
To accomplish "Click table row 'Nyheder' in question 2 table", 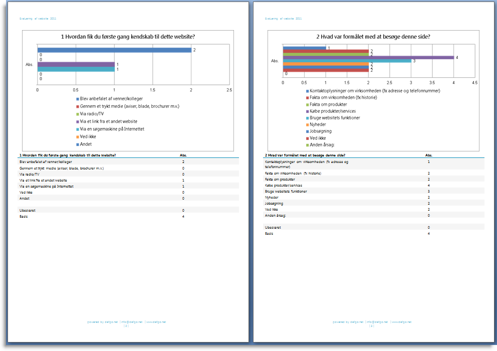I will [x=374, y=198].
